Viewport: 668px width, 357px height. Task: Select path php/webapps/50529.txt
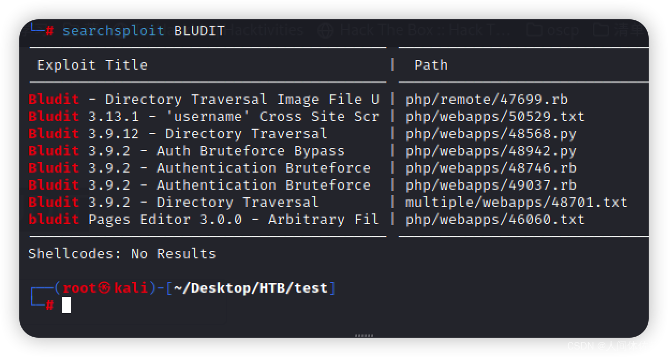coord(495,116)
